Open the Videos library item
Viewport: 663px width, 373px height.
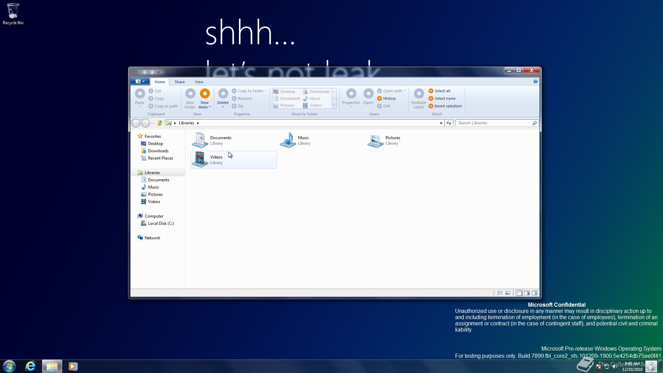tap(216, 160)
